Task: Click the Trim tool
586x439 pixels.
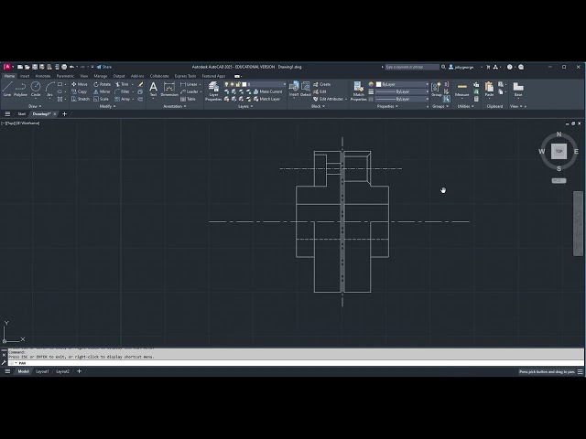Action: point(122,84)
